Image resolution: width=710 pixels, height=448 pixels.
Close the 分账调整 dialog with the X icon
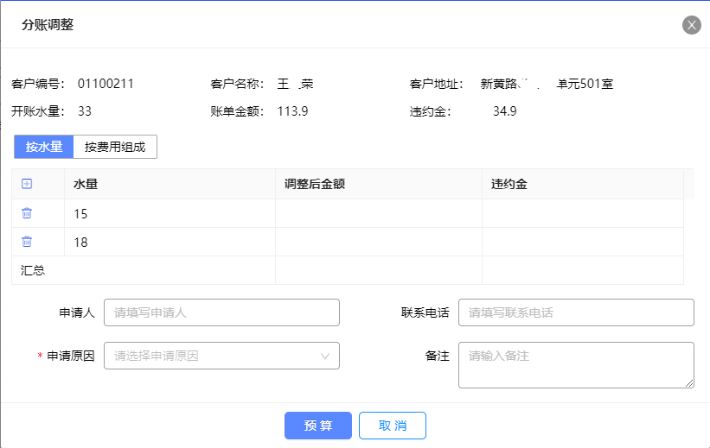692,25
